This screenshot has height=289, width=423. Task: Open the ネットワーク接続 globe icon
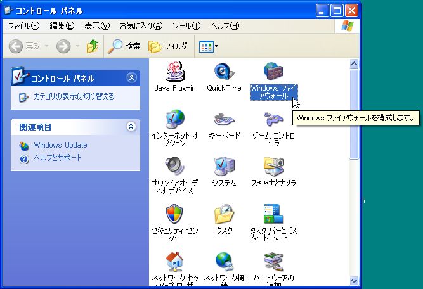point(224,261)
